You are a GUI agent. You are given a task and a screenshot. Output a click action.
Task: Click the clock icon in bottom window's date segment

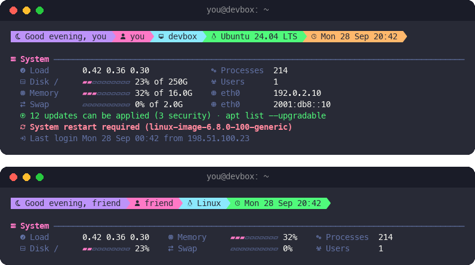click(x=237, y=203)
